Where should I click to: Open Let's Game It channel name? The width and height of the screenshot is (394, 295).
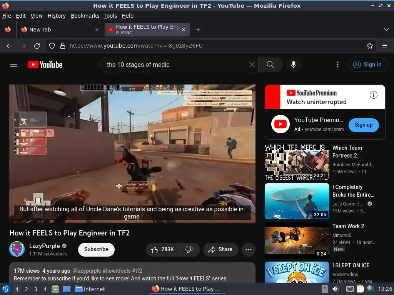[348, 204]
